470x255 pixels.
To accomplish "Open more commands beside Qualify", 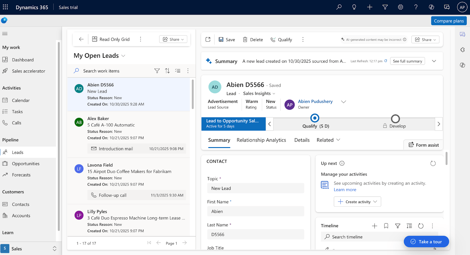I will click(303, 39).
